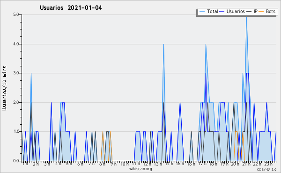281x173 pixels.
Task: Click the '10 h' x-axis label
Action: (x=125, y=164)
